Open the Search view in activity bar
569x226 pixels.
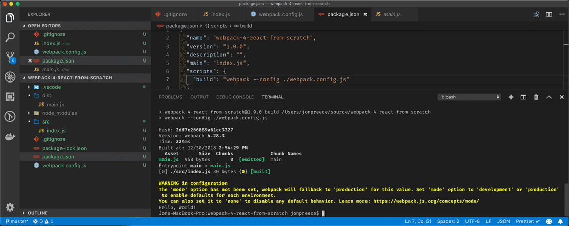(10, 37)
